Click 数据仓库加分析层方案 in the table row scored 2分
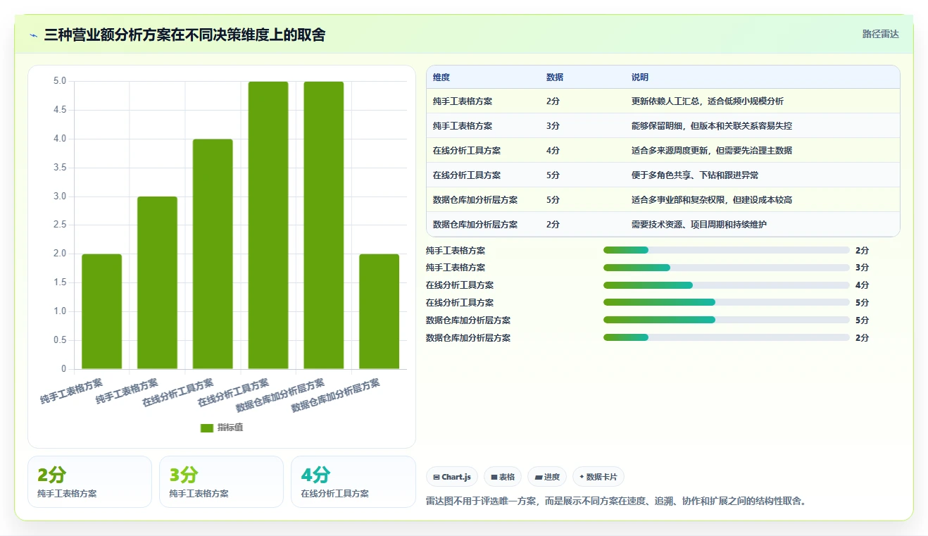 point(475,225)
